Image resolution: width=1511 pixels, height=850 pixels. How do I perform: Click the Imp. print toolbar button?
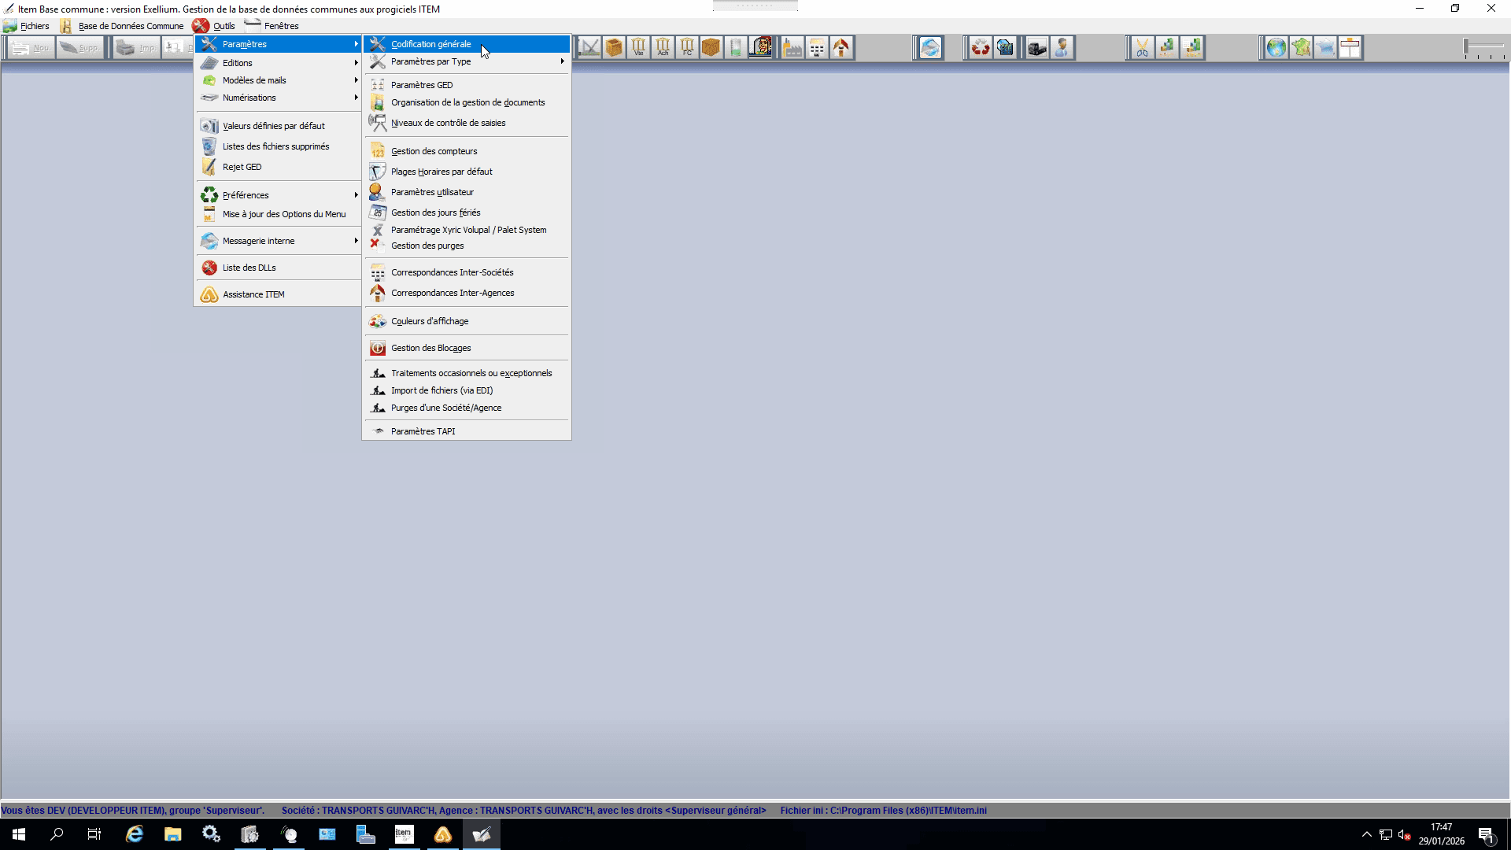coord(136,48)
